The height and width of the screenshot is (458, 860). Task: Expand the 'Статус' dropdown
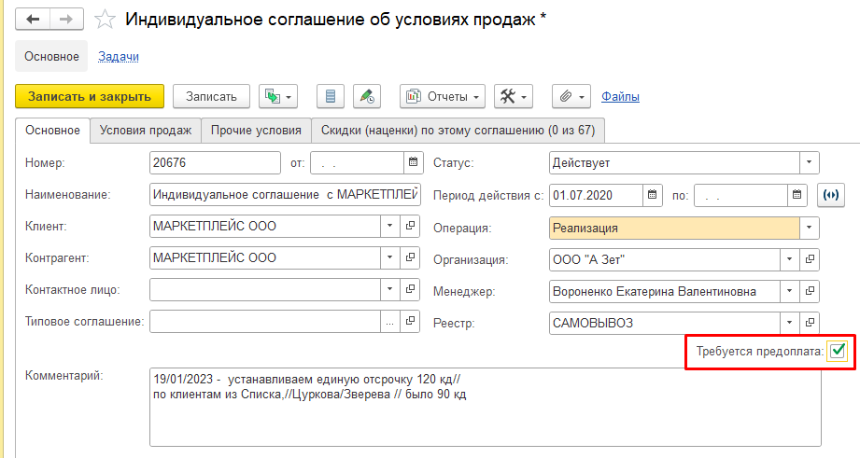(x=809, y=163)
